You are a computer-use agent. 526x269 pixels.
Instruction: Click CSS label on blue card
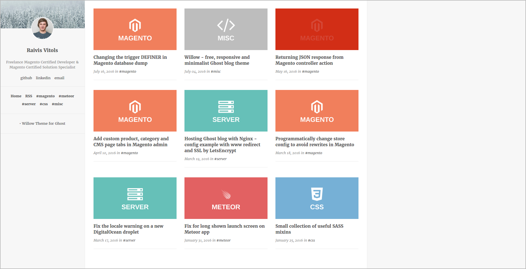coord(317,207)
